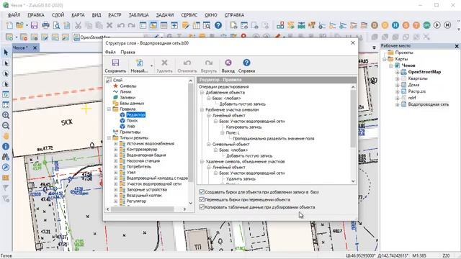This screenshot has width=461, height=259.
Task: Open the СЛОЙ main menu
Action: click(x=58, y=15)
